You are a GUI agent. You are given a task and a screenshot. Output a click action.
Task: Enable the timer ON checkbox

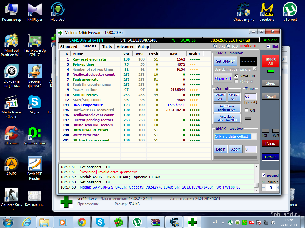(247, 110)
